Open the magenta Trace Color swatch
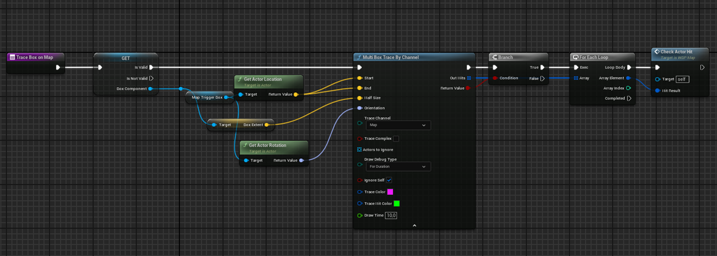 click(390, 192)
